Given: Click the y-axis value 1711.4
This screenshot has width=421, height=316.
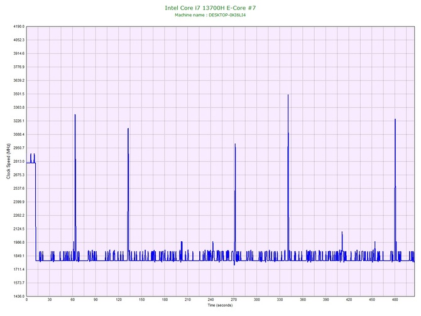Looking at the screenshot, I should click(19, 270).
